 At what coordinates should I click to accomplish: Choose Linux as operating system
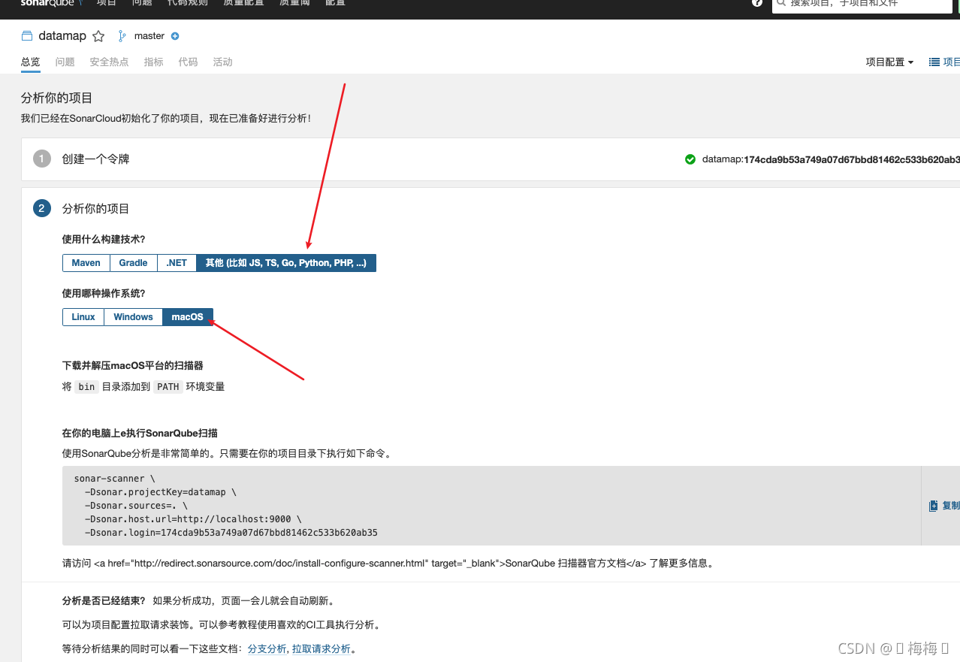83,317
